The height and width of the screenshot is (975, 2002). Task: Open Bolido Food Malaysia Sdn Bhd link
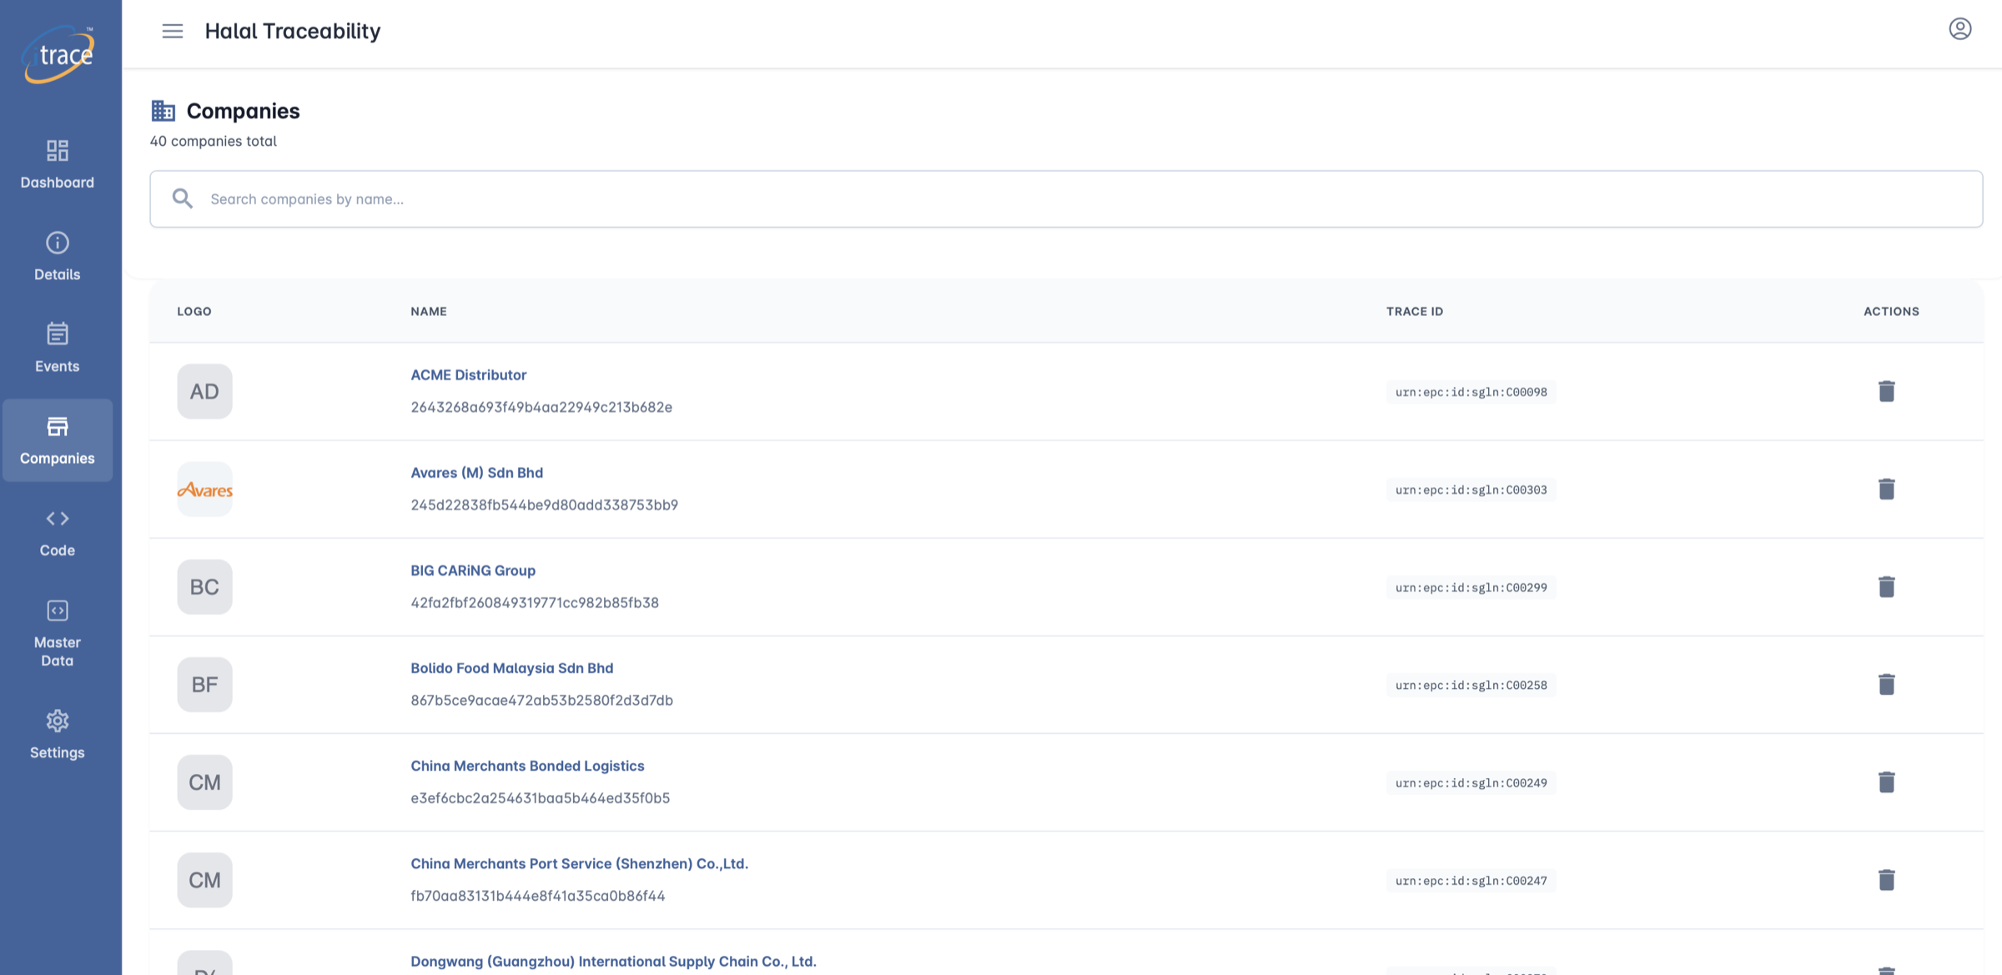tap(512, 668)
